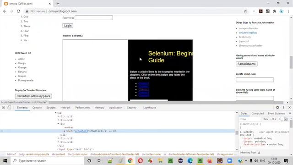This screenshot has width=293, height=165.
Task: Focus the Styles Filter box
Action: pos(250,119)
